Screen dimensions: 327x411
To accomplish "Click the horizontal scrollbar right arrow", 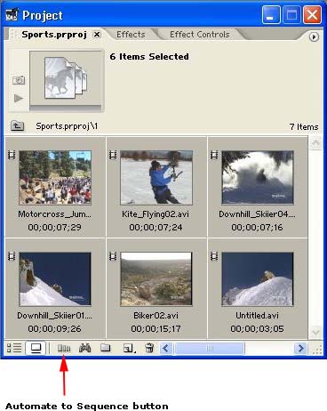I will point(300,348).
